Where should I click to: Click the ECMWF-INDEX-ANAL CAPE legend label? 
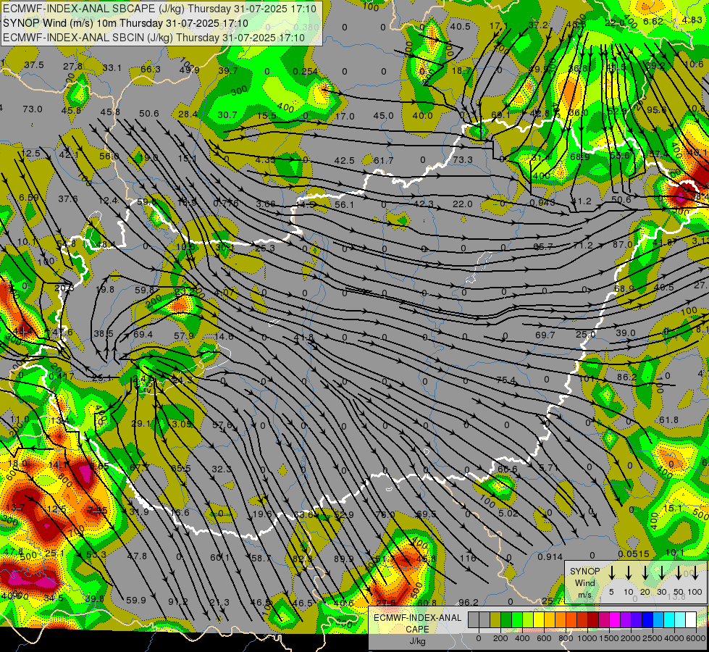point(417,624)
